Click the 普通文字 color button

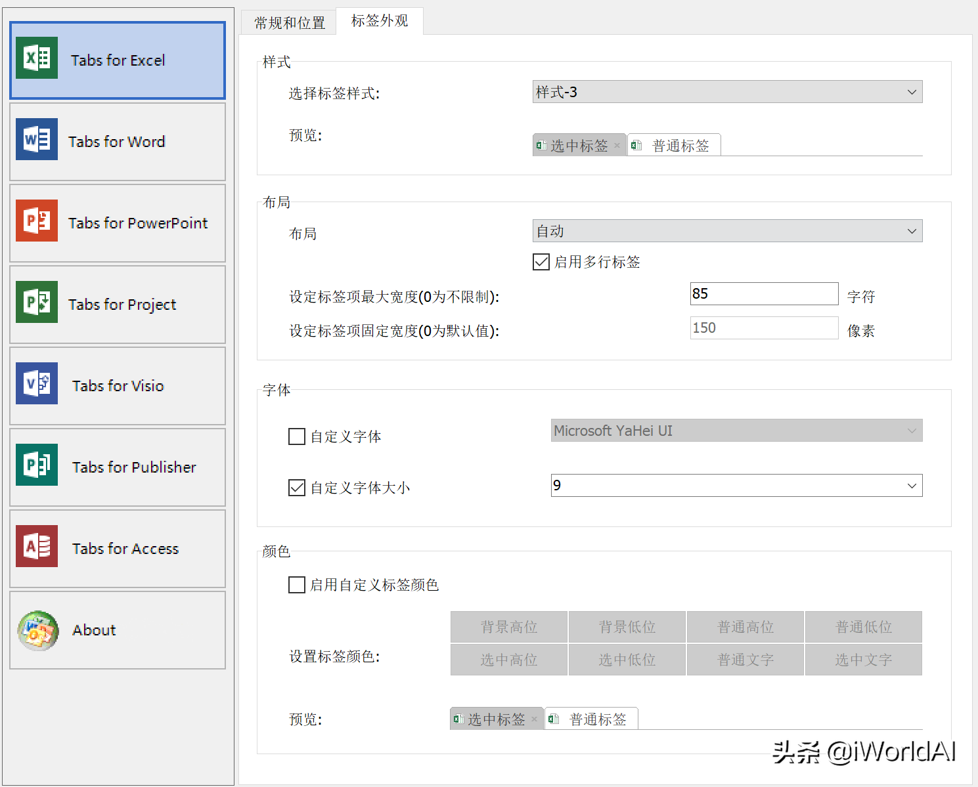click(745, 660)
